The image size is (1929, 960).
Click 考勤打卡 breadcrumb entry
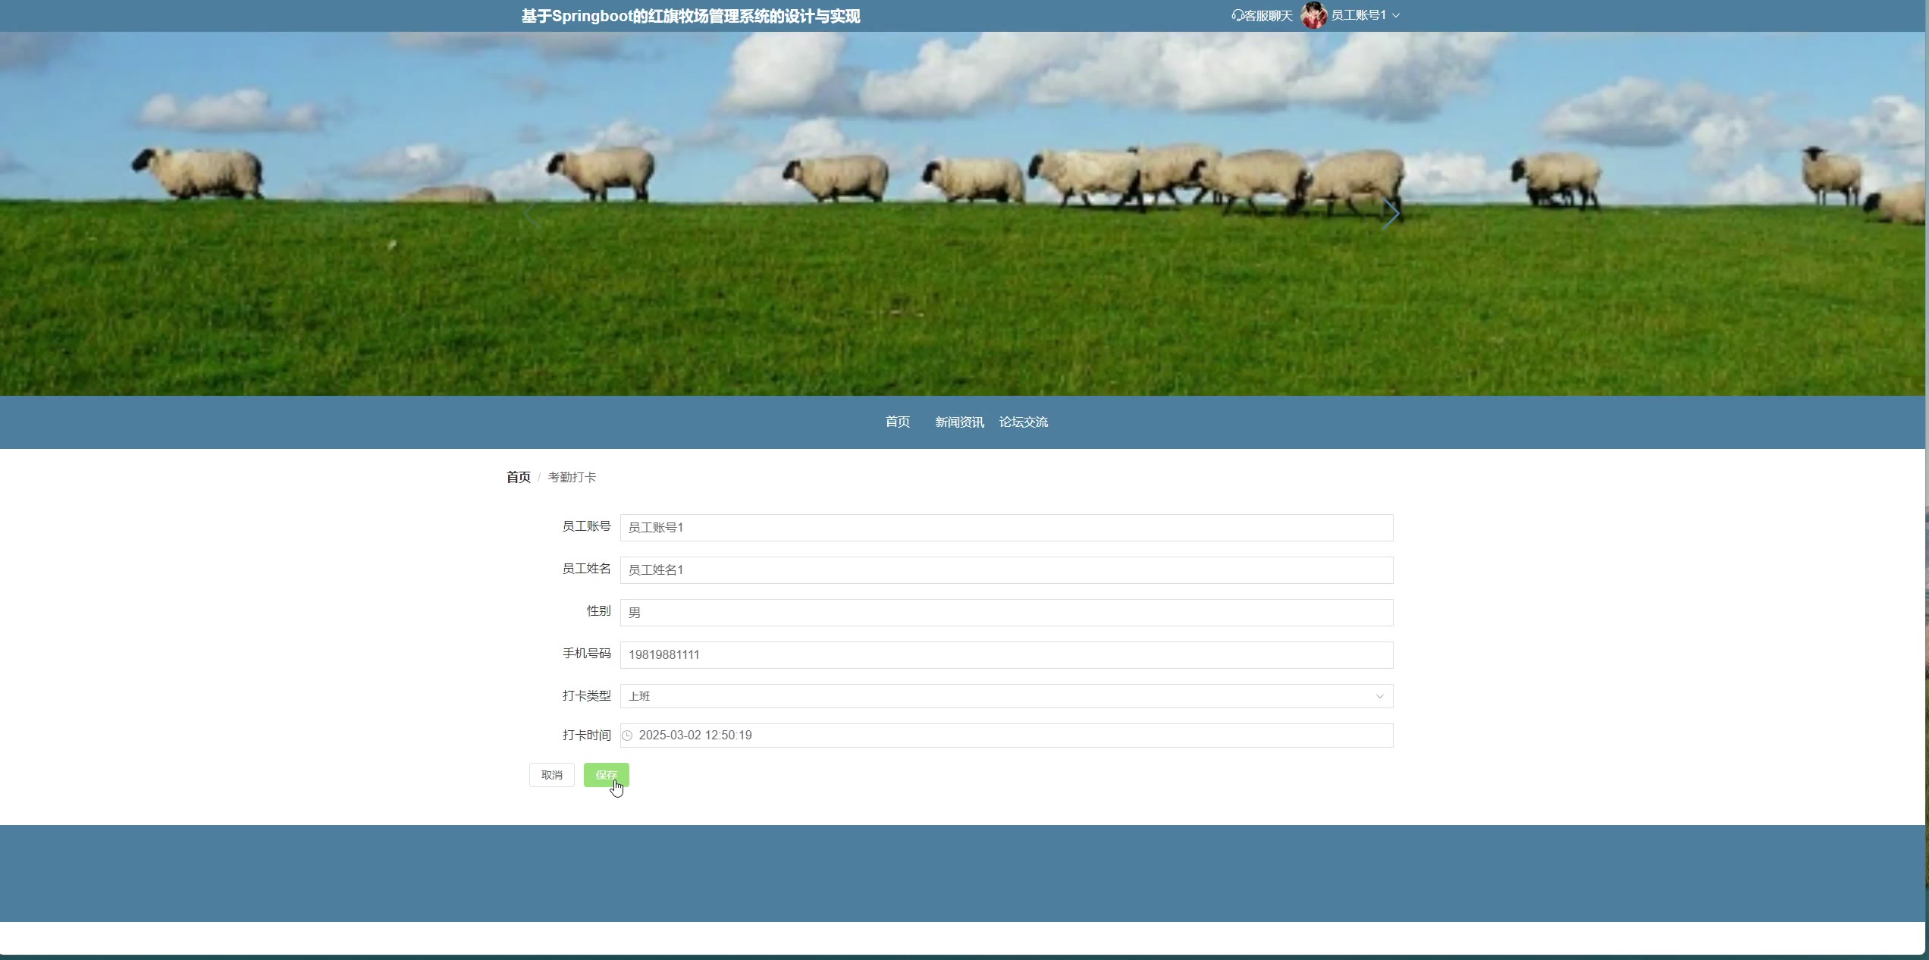click(x=572, y=477)
